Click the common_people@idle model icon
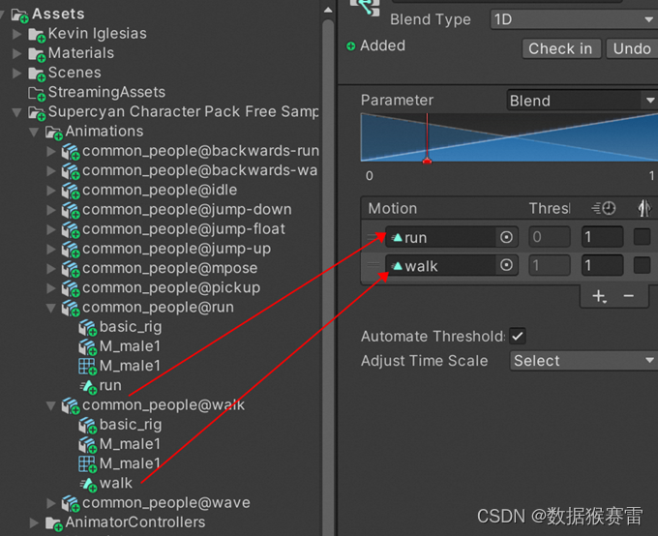This screenshot has width=658, height=536. (x=71, y=192)
